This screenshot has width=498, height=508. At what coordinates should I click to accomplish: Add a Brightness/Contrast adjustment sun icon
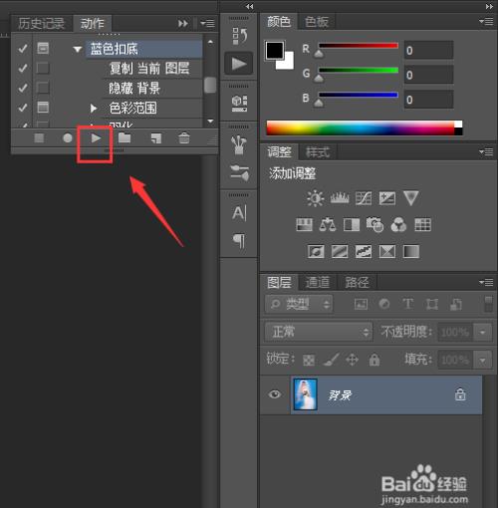315,198
